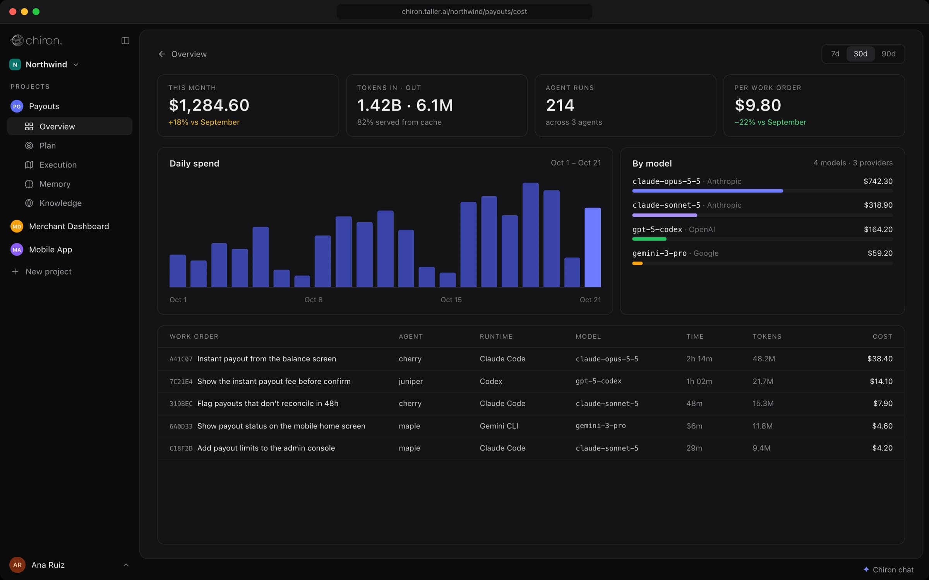Click the TOKENS IN · OUT card
The width and height of the screenshot is (929, 580).
[x=437, y=106]
